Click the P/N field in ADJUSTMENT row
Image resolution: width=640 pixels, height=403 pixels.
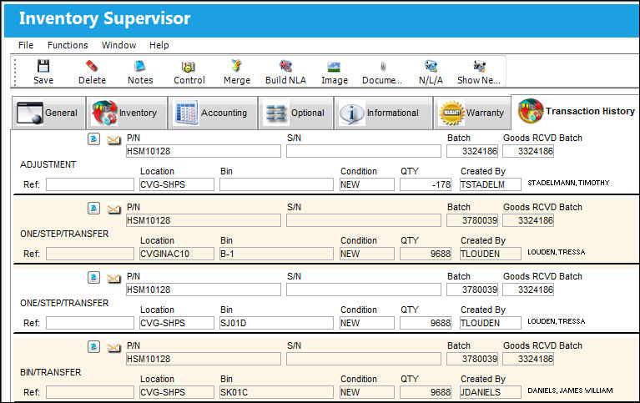pyautogui.click(x=204, y=152)
